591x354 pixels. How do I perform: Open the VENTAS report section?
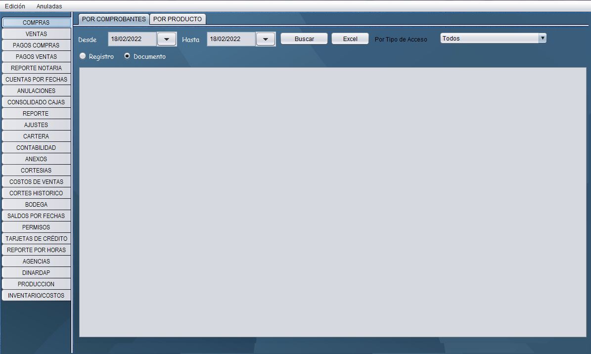[x=36, y=34]
